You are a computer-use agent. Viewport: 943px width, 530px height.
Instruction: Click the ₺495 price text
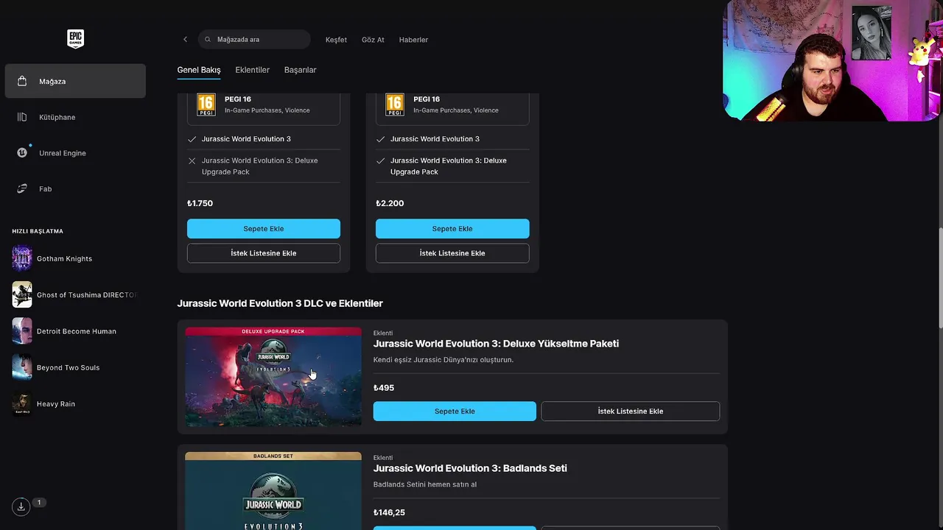(x=384, y=388)
